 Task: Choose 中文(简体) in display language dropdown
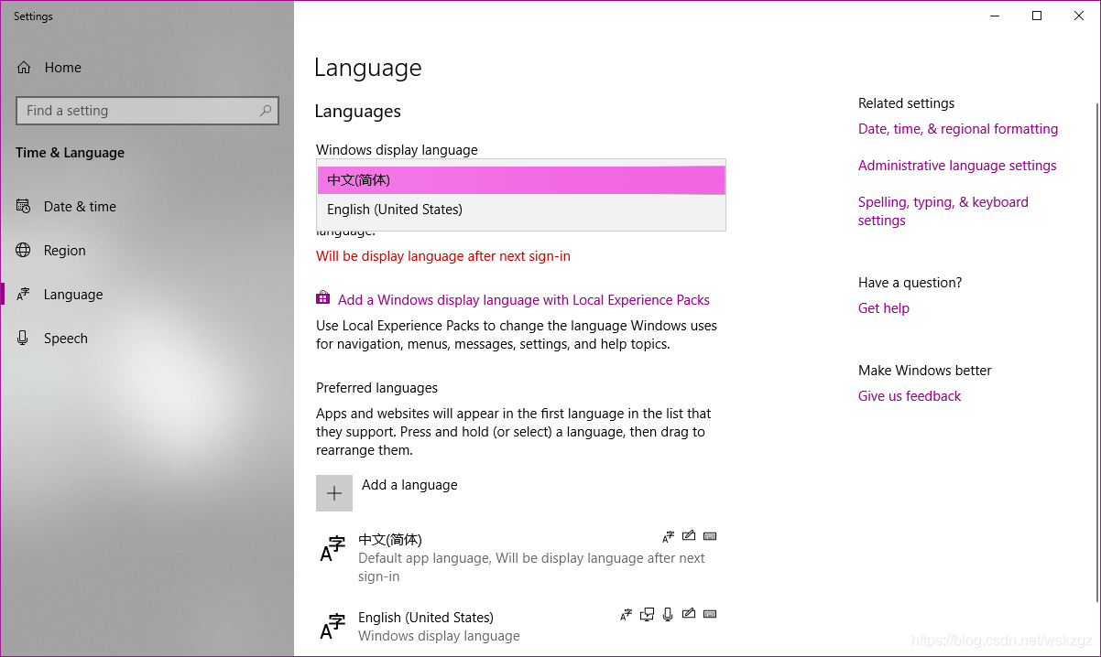(521, 180)
